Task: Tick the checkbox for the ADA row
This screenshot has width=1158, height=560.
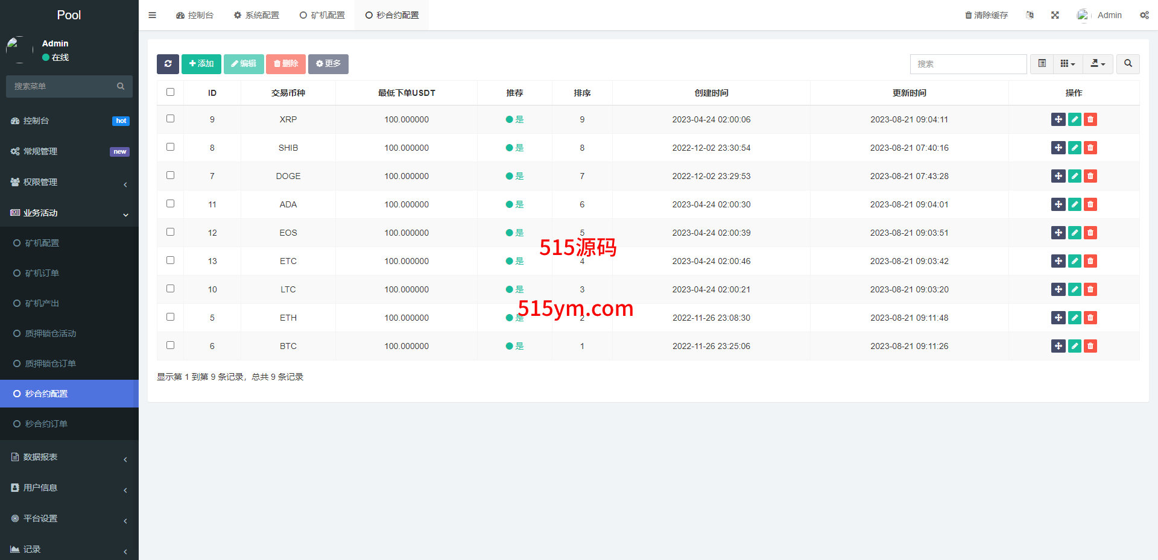Action: pyautogui.click(x=170, y=204)
